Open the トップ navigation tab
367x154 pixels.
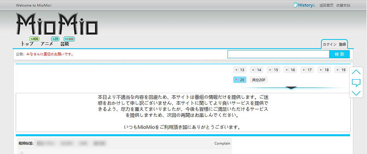(x=27, y=43)
